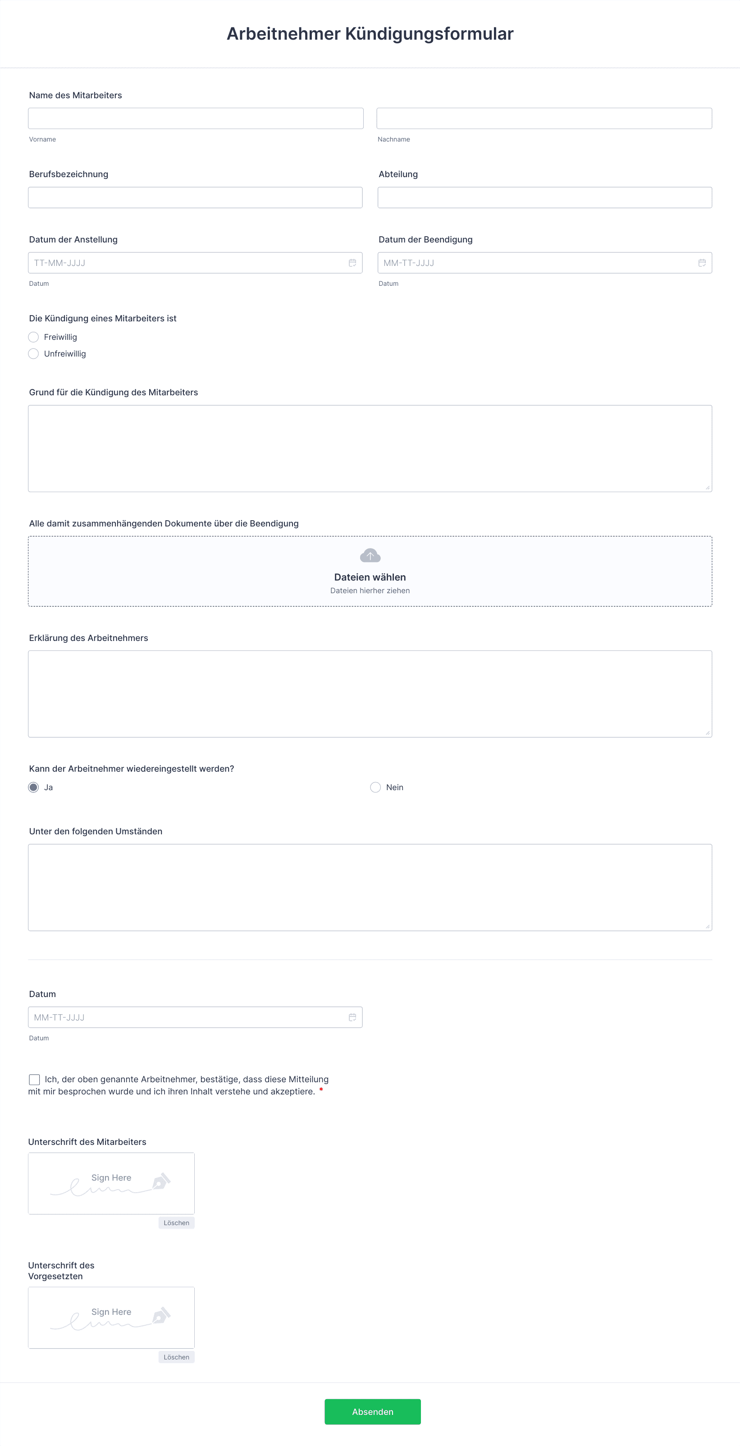Choose Nein for wiedereingestellt question
The height and width of the screenshot is (1446, 740).
(x=375, y=787)
